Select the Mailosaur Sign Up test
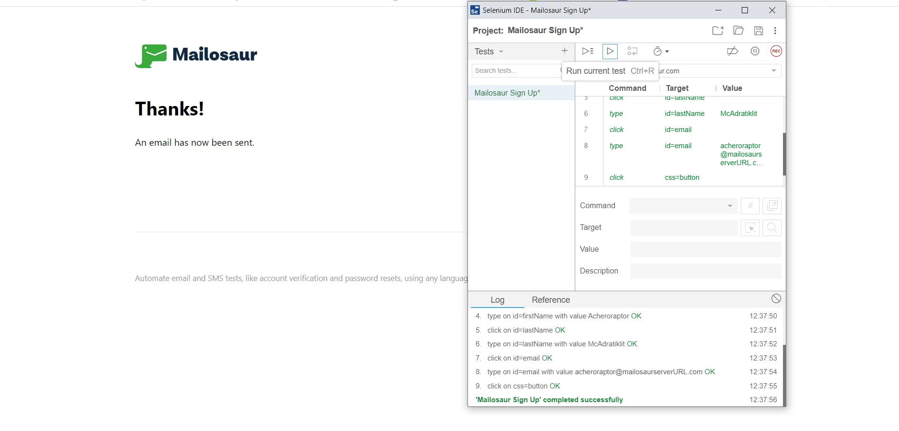 (507, 93)
